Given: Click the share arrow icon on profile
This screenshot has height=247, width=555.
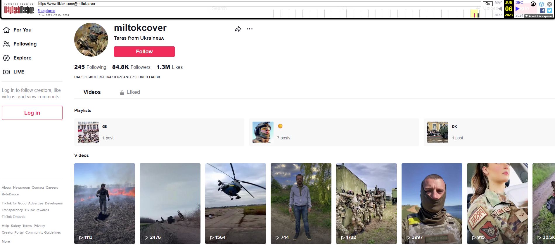Looking at the screenshot, I should (x=238, y=29).
